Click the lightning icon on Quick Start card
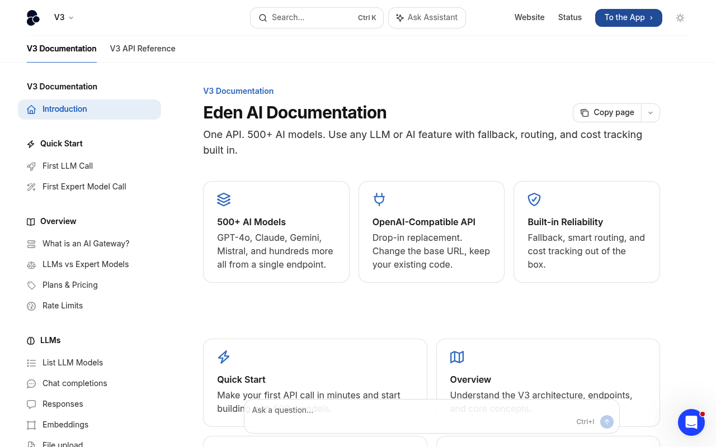The height and width of the screenshot is (447, 716). coord(224,357)
